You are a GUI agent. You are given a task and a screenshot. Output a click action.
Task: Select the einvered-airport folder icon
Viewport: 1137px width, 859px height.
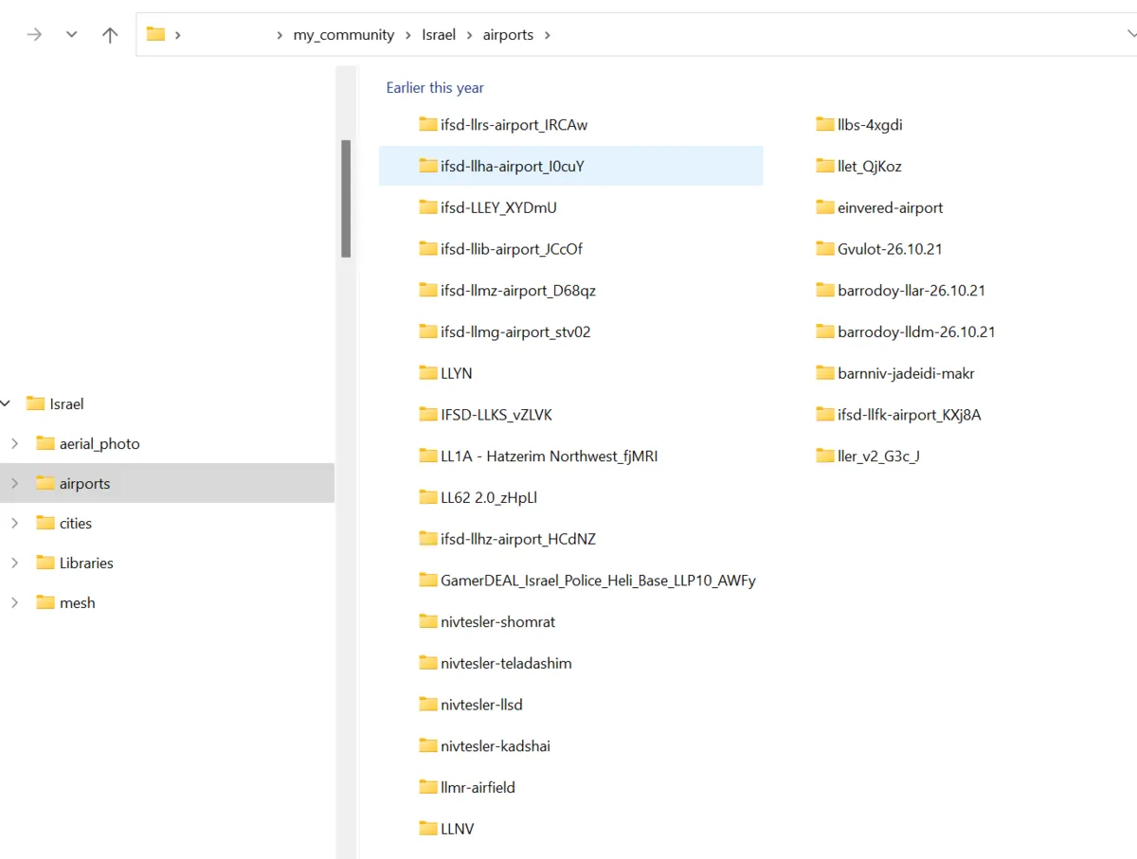pos(825,207)
